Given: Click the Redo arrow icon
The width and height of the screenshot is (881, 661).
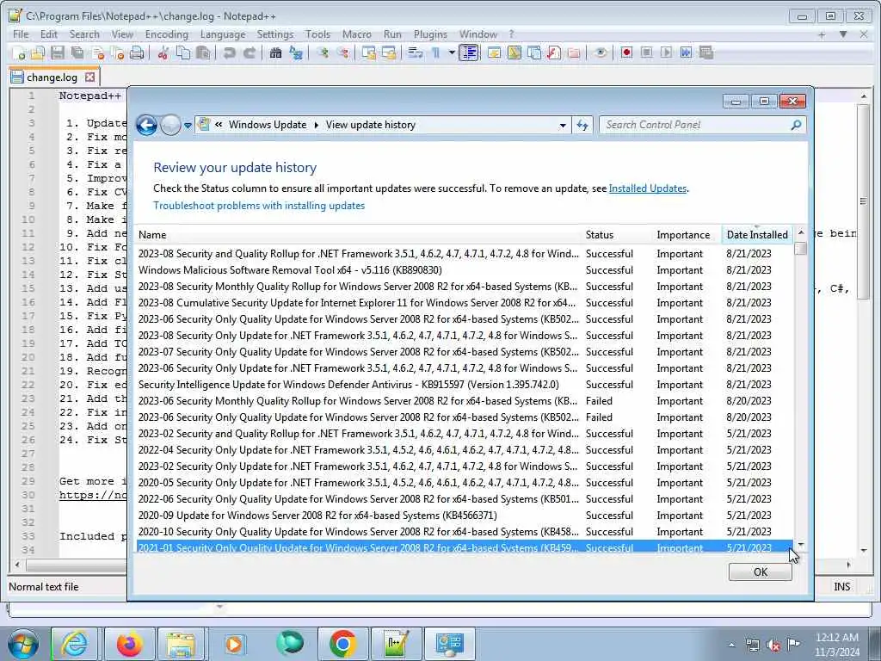Looking at the screenshot, I should (x=249, y=53).
